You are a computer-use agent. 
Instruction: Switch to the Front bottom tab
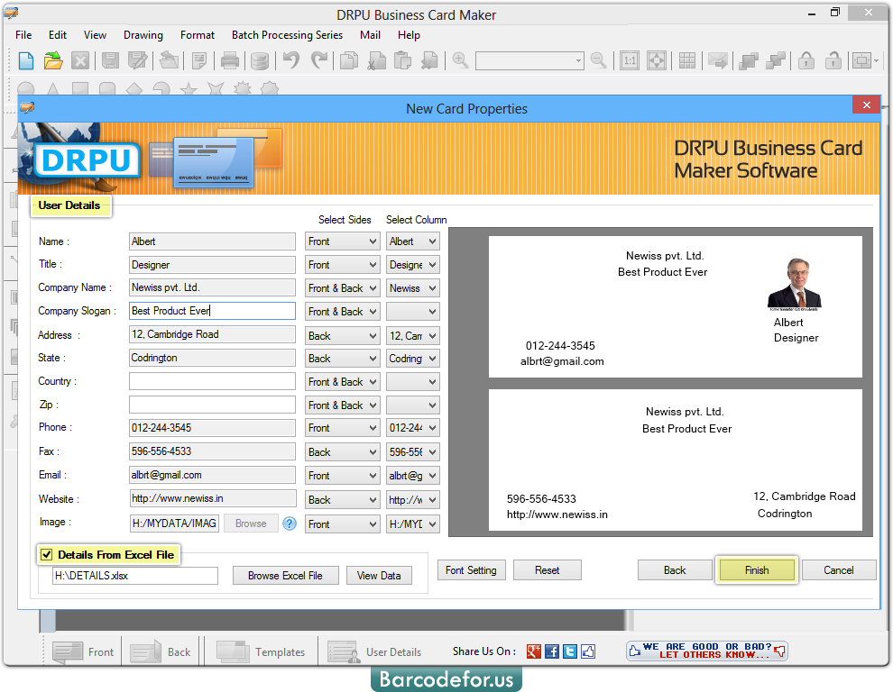(x=83, y=652)
